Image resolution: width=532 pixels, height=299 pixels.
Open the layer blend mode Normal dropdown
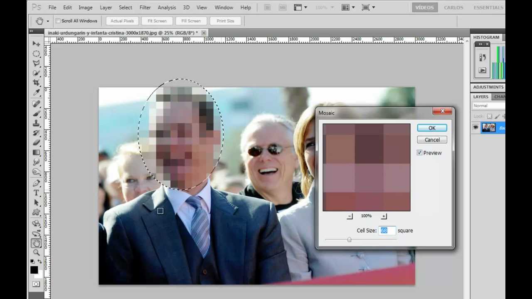[489, 106]
